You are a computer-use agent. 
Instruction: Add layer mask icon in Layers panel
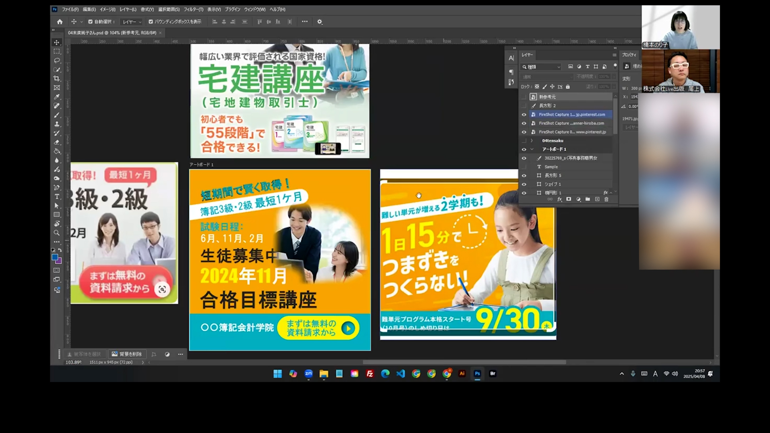pos(569,199)
